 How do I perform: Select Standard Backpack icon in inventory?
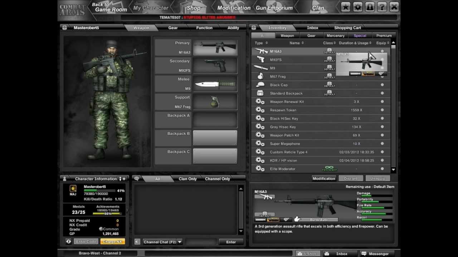tap(260, 93)
